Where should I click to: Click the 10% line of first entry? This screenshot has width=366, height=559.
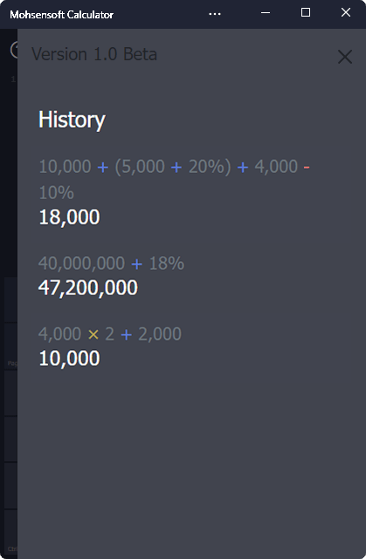(56, 193)
